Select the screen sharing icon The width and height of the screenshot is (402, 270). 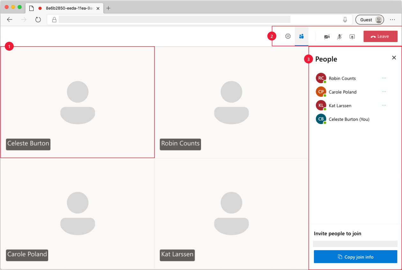pyautogui.click(x=352, y=37)
